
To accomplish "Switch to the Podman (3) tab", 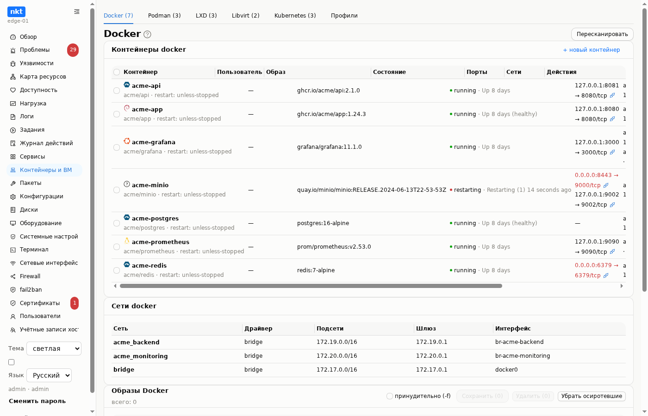I will point(164,16).
